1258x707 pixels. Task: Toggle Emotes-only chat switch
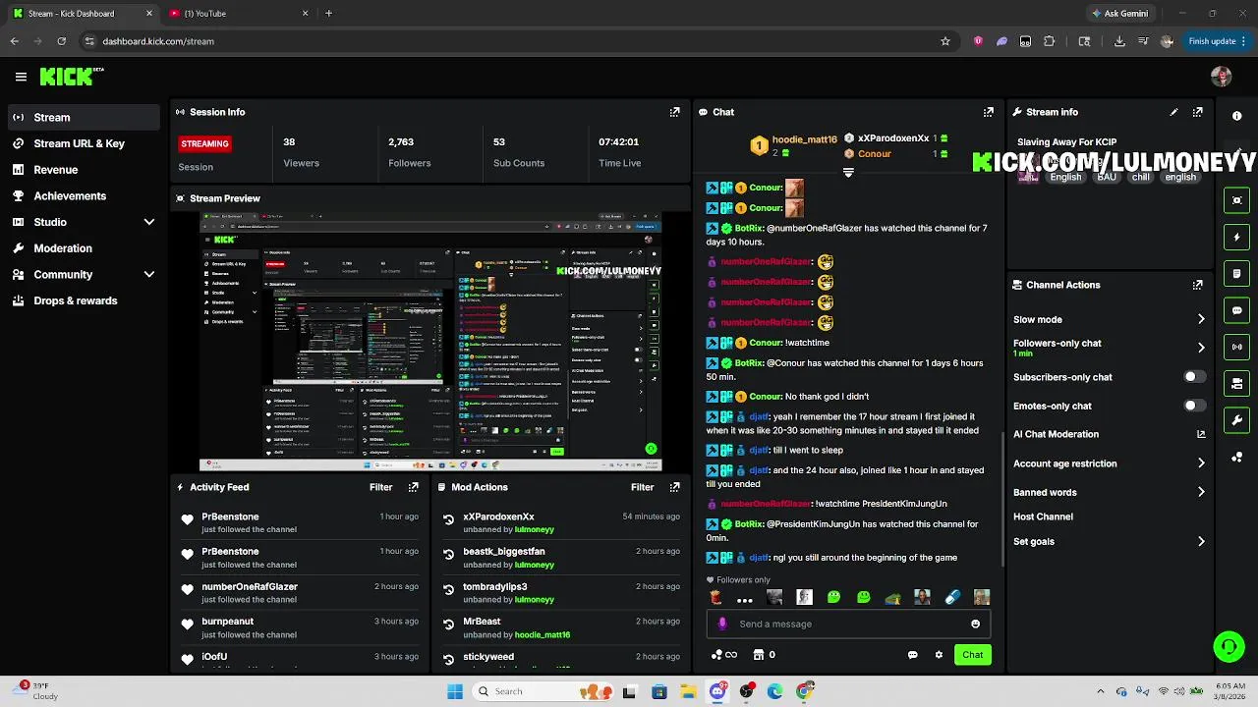tap(1194, 406)
